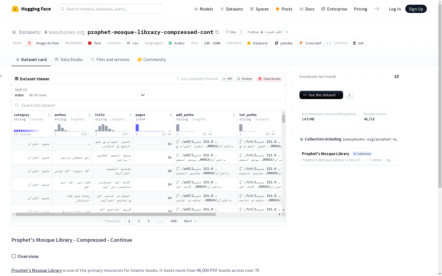The height and width of the screenshot is (276, 442).
Task: Go to Models in the top navigation
Action: pos(204,9)
